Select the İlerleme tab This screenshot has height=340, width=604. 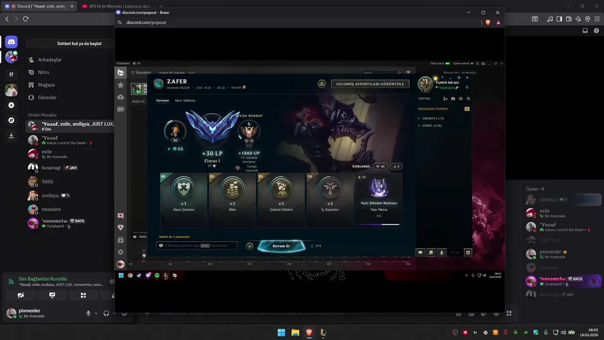pyautogui.click(x=163, y=101)
